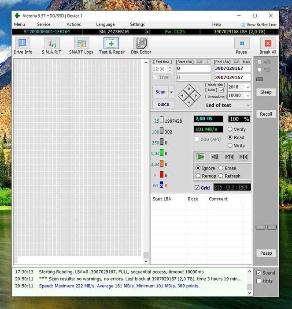Click the Start LBA input field
Image resolution: width=292 pixels, height=309 pixels.
(193, 68)
